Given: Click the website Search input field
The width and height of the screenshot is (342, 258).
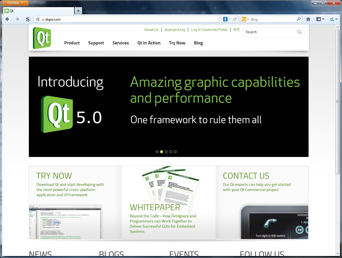Looking at the screenshot, I should pos(270,32).
